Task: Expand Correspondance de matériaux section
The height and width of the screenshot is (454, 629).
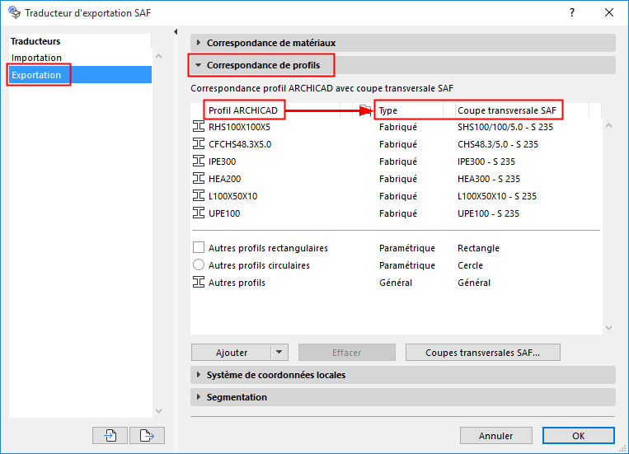Action: click(199, 43)
